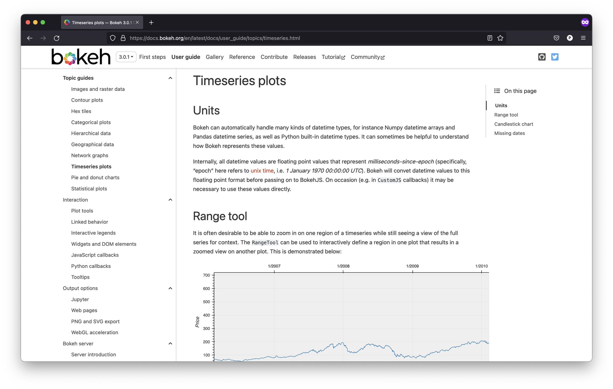Save page to Pocket
Screen dimensions: 613x389
point(556,38)
